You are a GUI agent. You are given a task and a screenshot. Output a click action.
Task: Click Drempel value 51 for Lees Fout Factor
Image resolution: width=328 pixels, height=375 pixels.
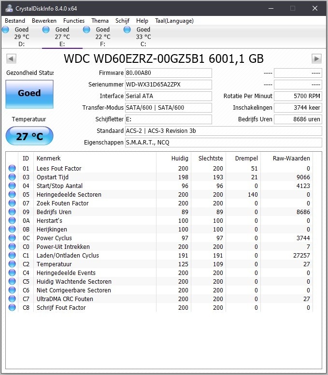255,169
